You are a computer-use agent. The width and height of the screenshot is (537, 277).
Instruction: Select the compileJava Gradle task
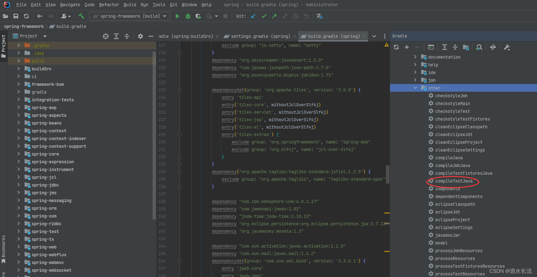(x=449, y=158)
